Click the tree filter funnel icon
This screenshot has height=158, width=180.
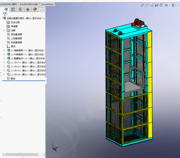click(4, 14)
